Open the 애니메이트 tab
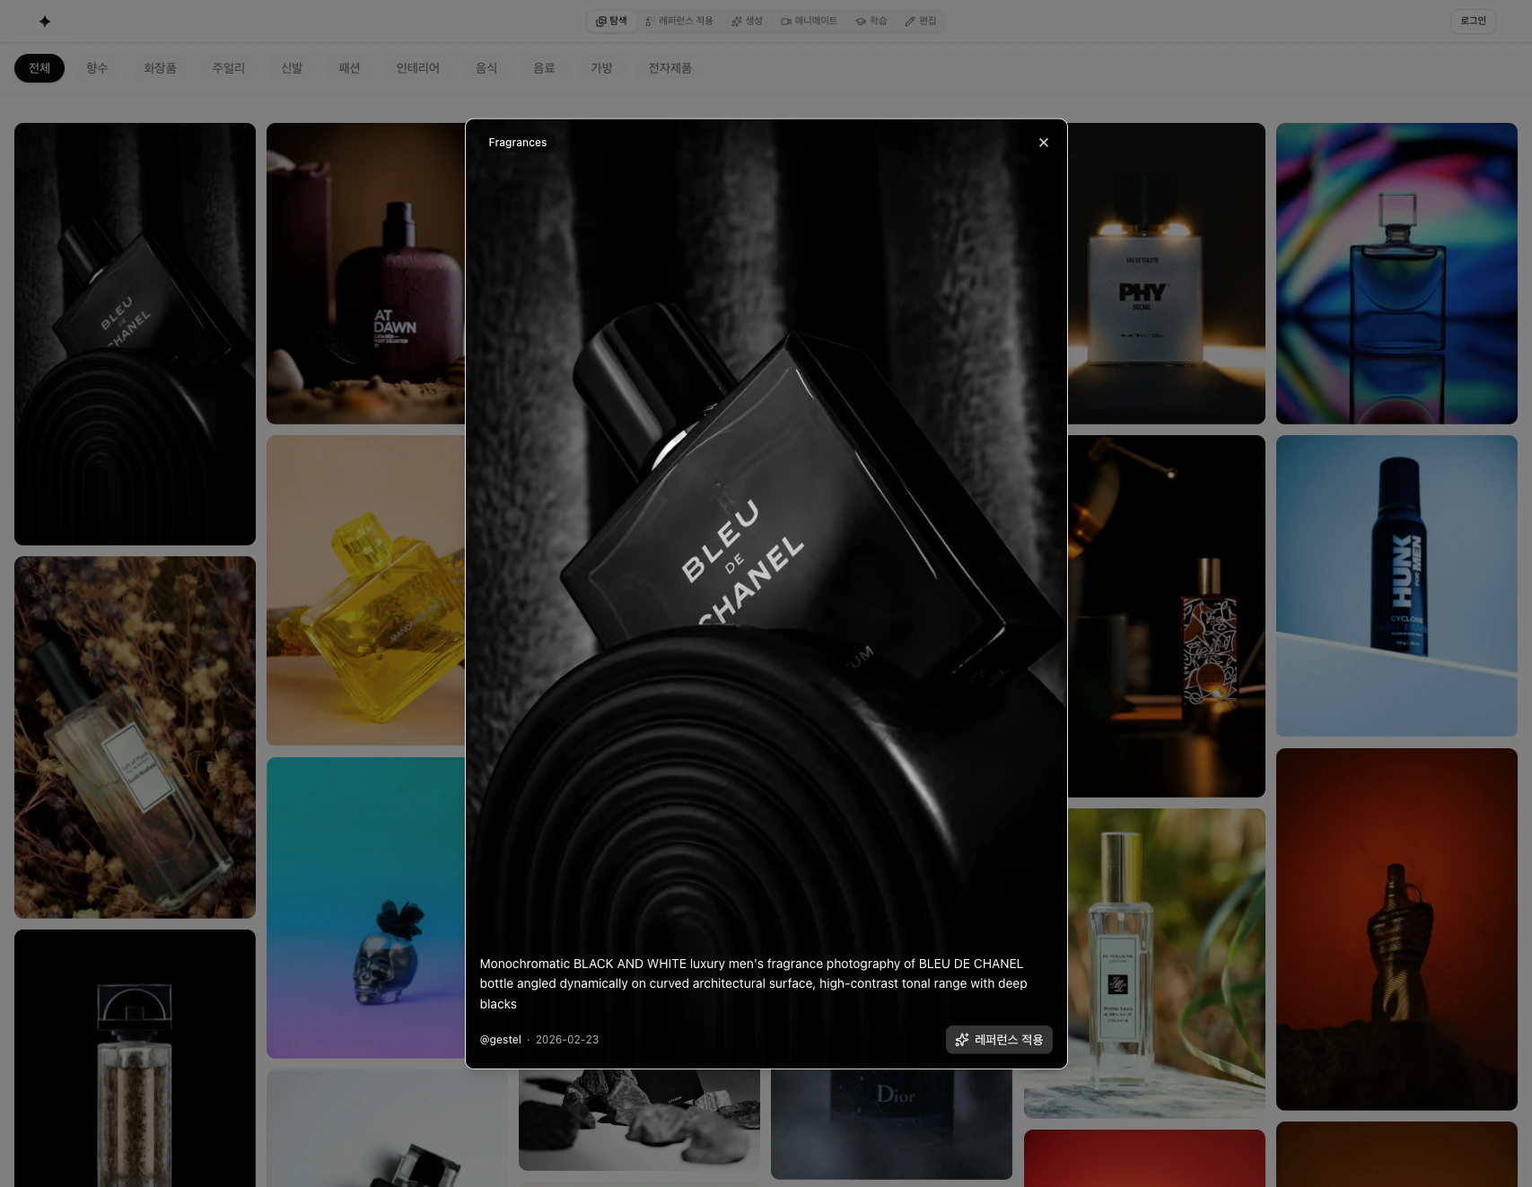The height and width of the screenshot is (1187, 1532). [809, 22]
